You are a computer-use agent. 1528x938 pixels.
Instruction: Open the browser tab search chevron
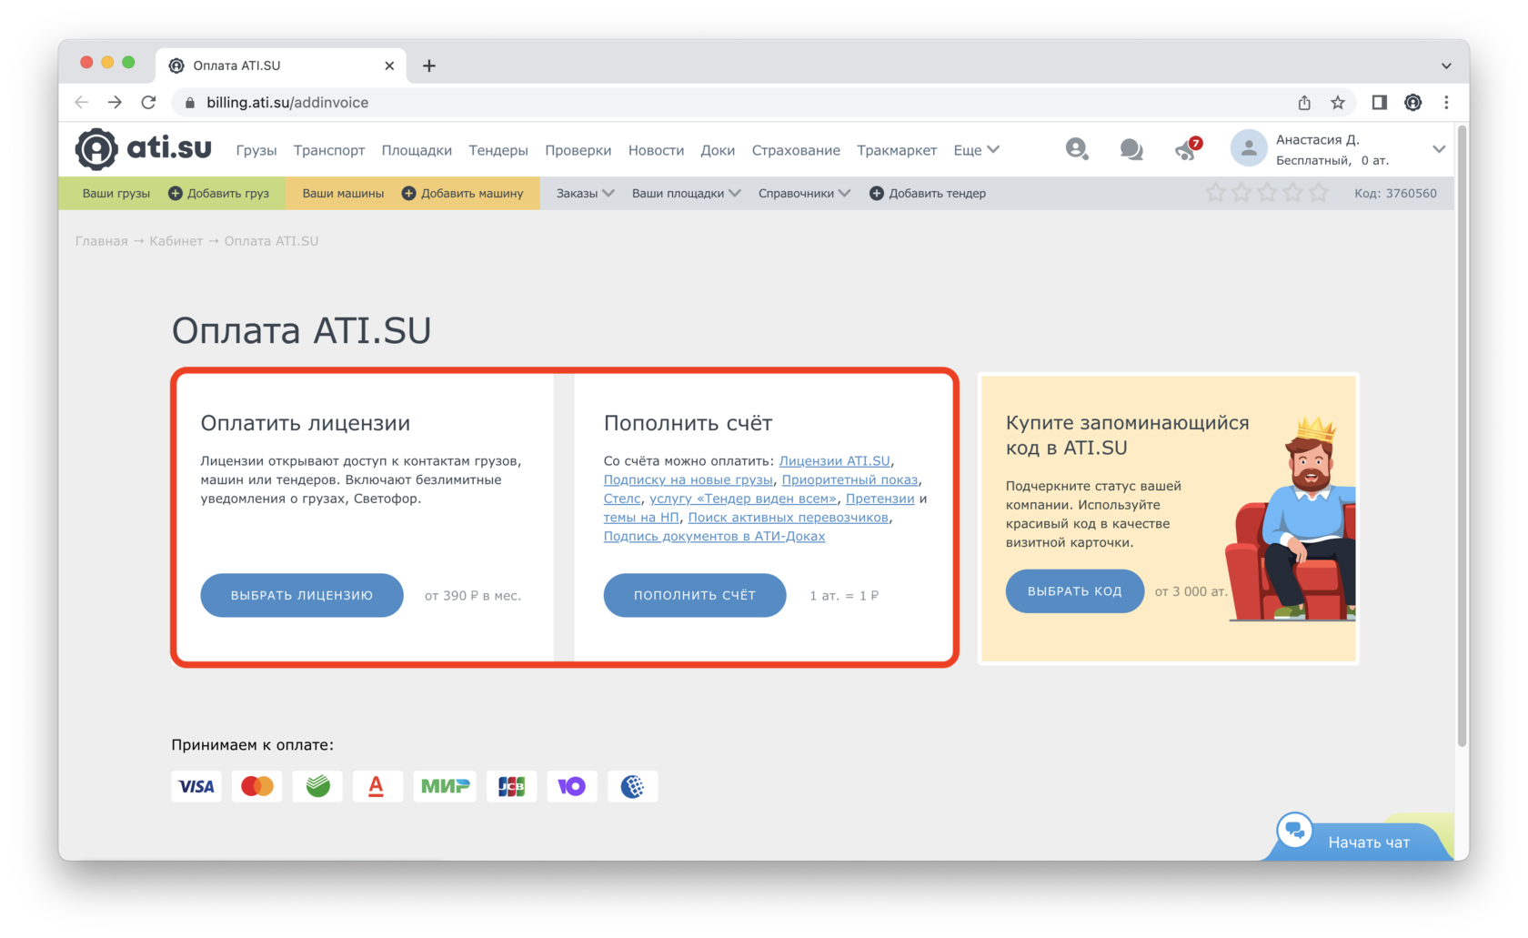pos(1446,66)
